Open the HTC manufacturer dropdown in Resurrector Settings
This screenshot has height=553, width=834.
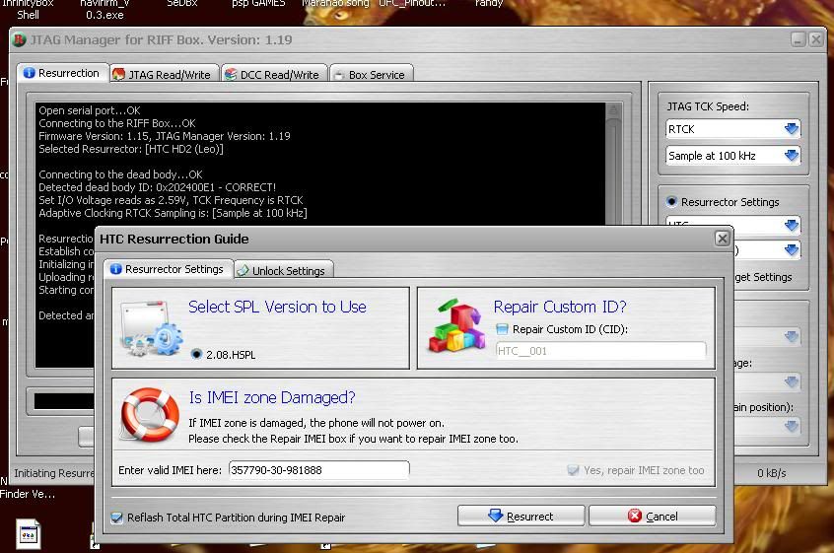791,225
